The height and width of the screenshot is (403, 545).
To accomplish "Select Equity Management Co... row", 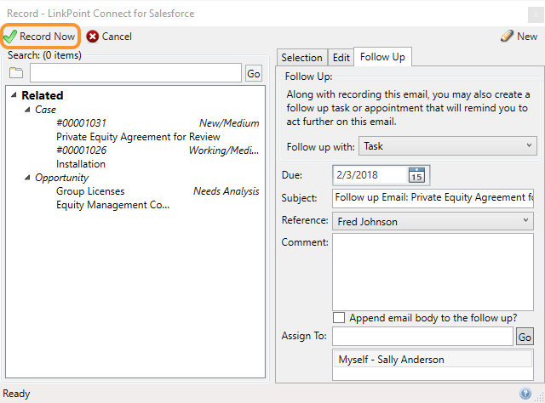I will click(x=112, y=205).
